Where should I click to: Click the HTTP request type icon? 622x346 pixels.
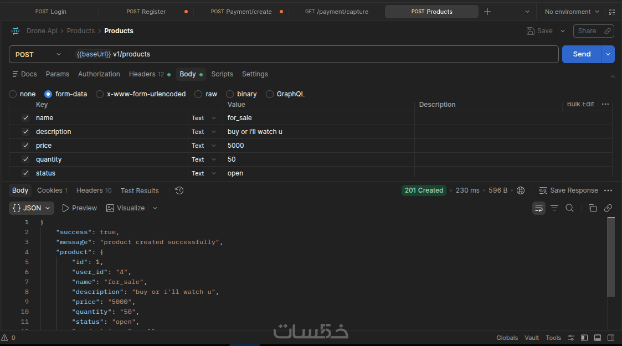click(x=16, y=31)
